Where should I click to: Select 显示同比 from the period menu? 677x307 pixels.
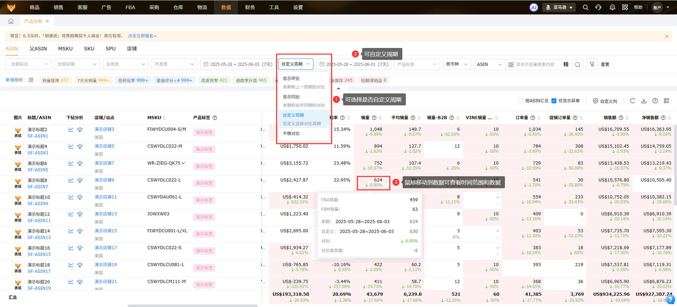point(291,97)
